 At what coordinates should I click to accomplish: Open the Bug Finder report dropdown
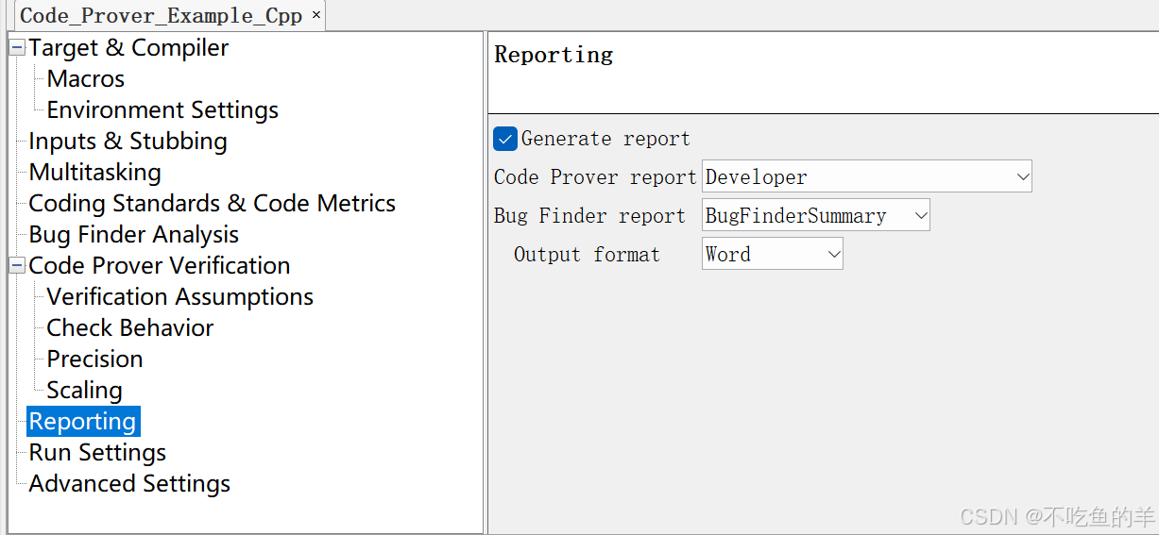pos(815,215)
